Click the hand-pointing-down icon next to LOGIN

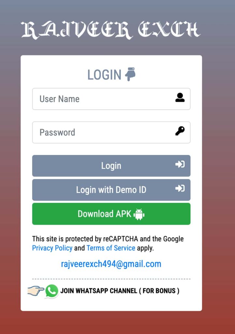[130, 74]
